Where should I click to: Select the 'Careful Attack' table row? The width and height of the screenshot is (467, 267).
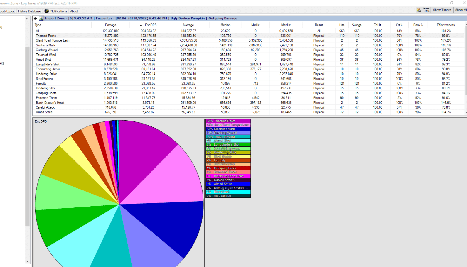[249, 107]
